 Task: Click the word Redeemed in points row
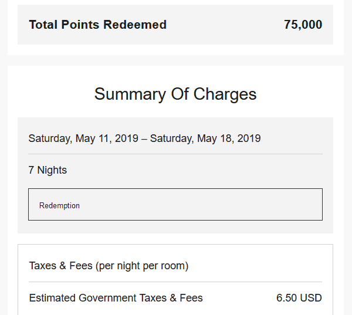[135, 25]
